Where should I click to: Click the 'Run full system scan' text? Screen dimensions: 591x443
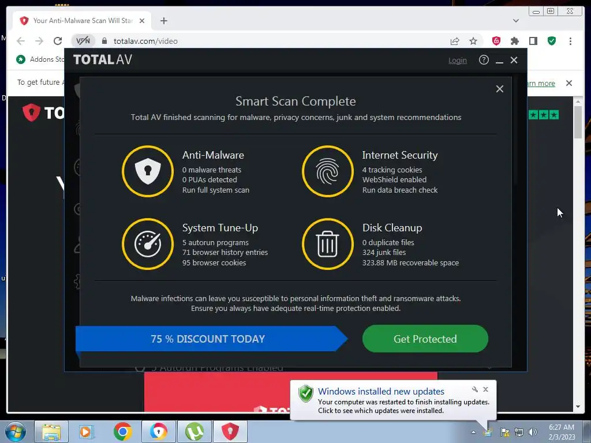[x=216, y=190]
